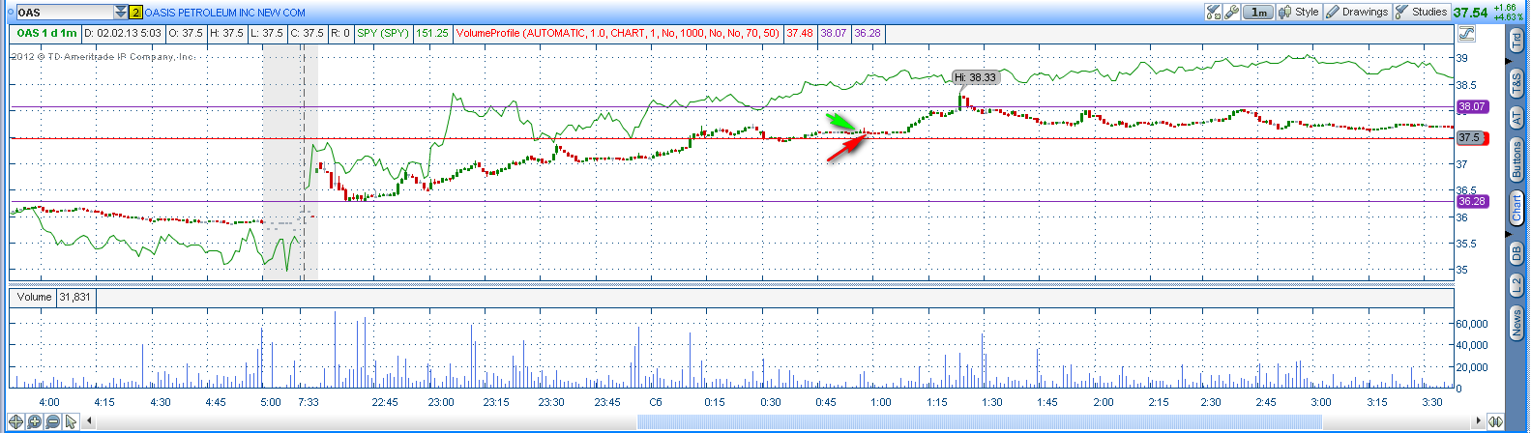1531x433 pixels.
Task: Open the Buttons side tab
Action: (1516, 159)
